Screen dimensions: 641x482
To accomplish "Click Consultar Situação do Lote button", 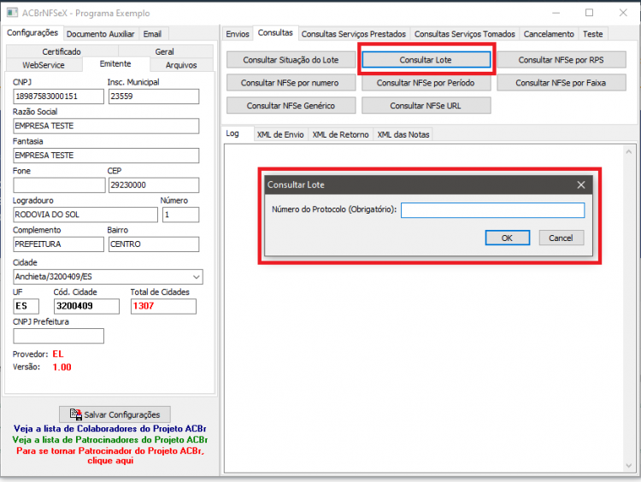I will point(291,60).
